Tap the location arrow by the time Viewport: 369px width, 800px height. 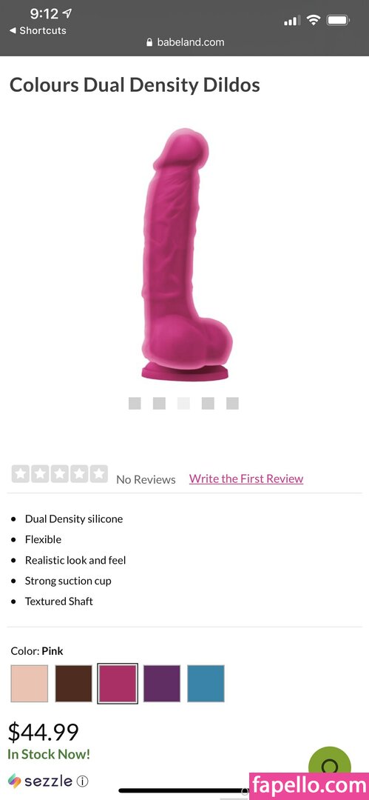pos(68,14)
